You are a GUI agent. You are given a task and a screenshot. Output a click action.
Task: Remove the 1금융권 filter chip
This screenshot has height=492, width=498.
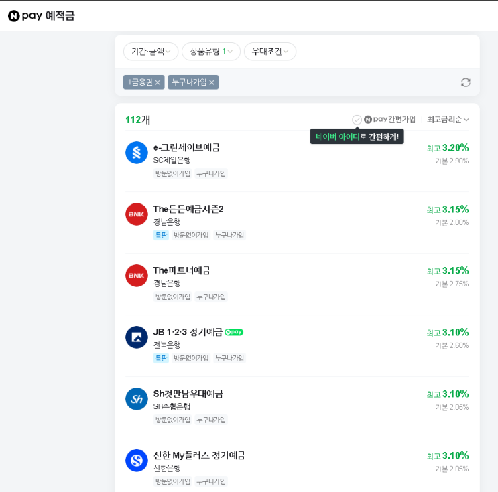[158, 82]
